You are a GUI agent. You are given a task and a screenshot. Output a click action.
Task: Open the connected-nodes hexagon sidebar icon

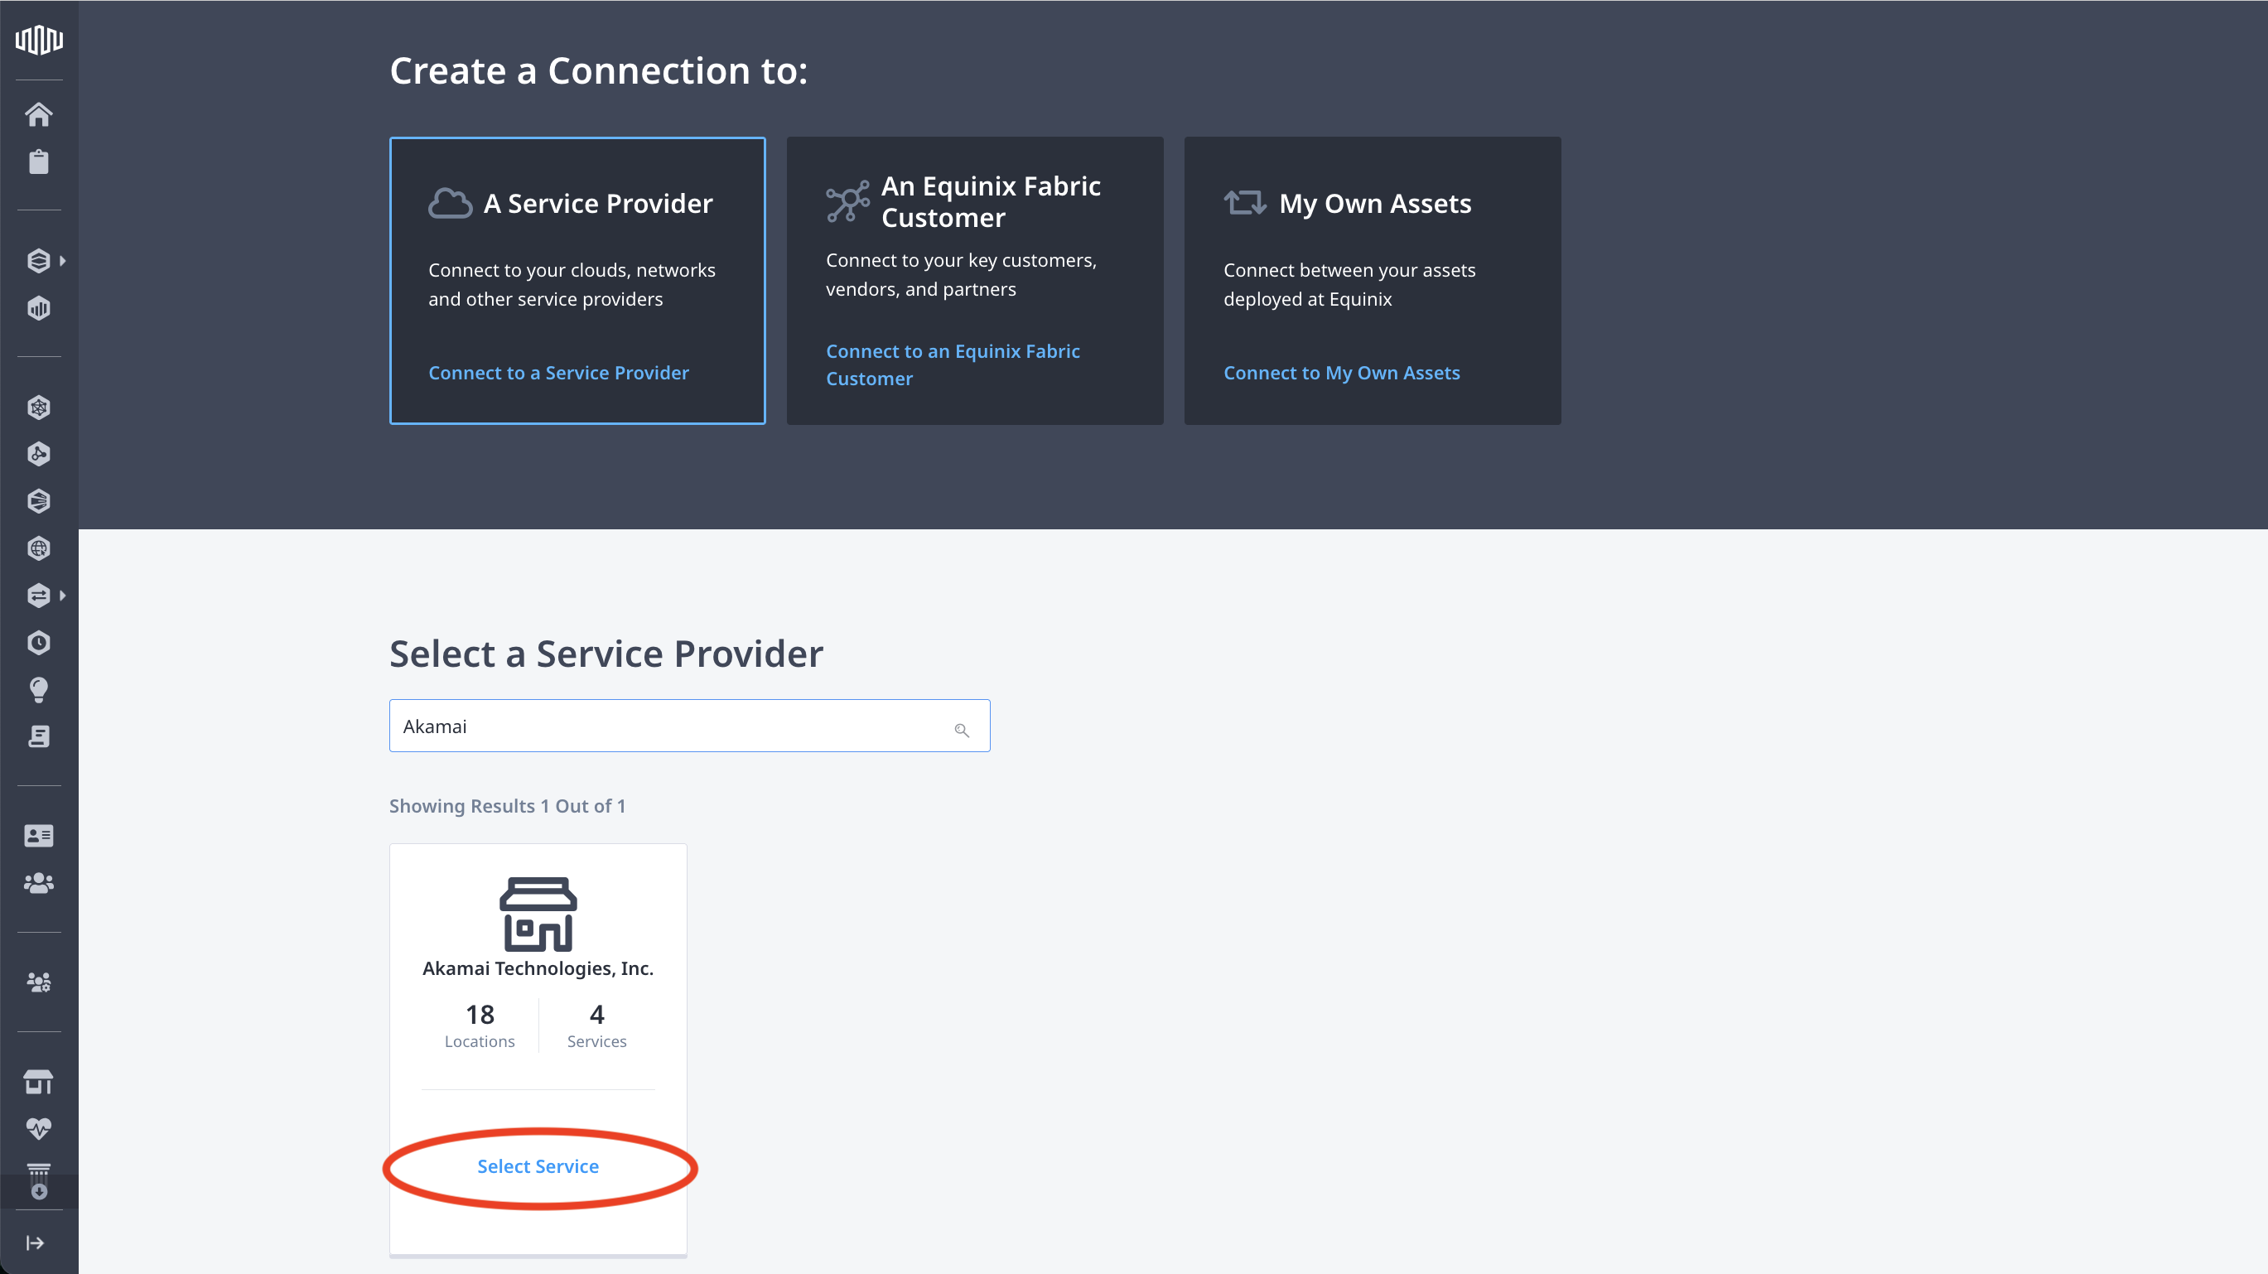click(x=39, y=454)
